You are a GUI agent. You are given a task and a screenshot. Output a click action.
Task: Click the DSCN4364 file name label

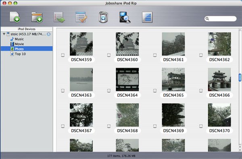(127, 95)
